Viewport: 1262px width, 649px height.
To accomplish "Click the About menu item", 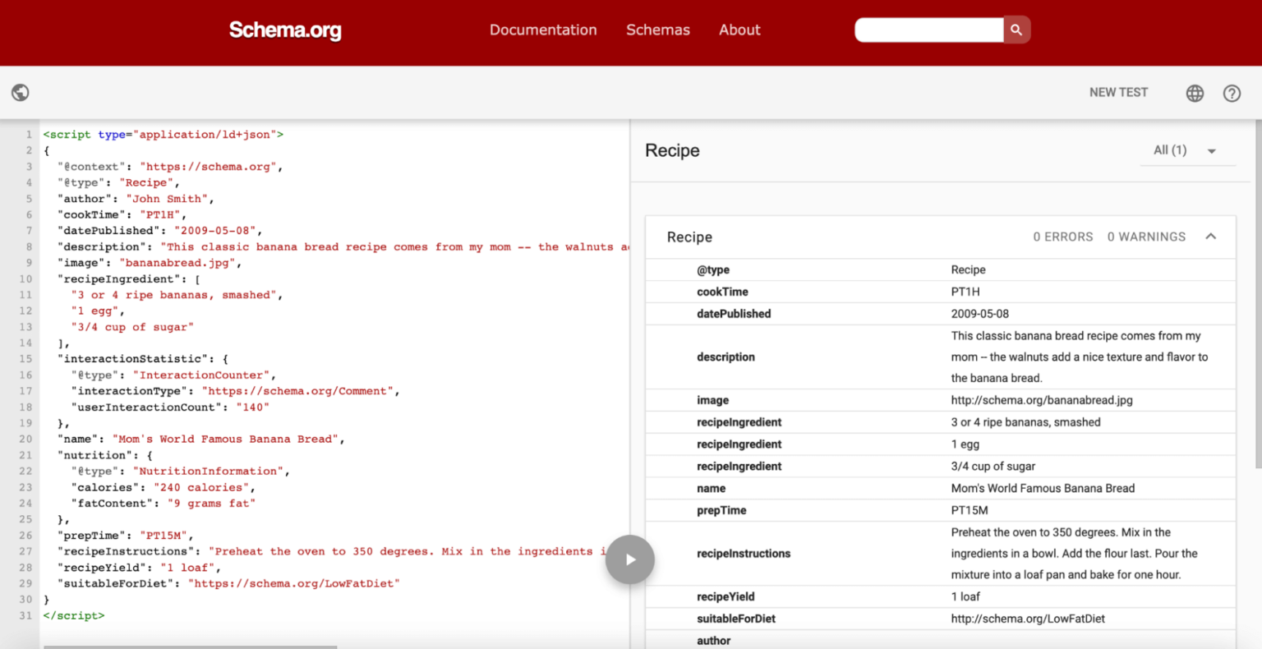I will [x=739, y=30].
